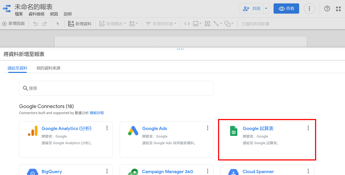Click the panel resize handle dots
Screen dimensions: 345x175
pos(180,49)
